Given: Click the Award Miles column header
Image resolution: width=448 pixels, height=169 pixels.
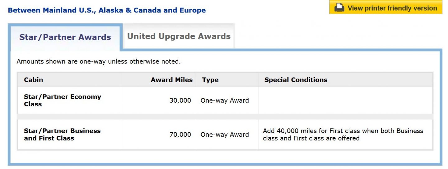Looking at the screenshot, I should click(172, 80).
